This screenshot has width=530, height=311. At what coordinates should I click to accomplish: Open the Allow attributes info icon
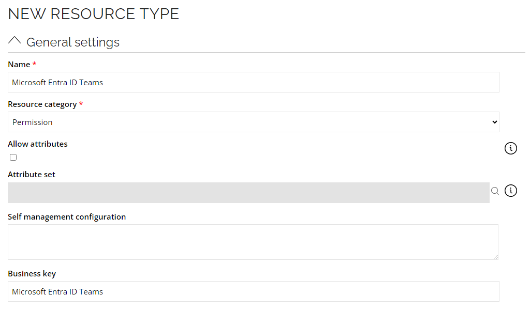tap(510, 148)
